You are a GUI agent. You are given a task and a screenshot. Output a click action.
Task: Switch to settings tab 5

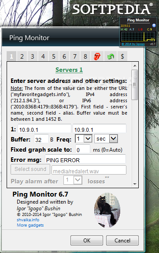(x=54, y=56)
